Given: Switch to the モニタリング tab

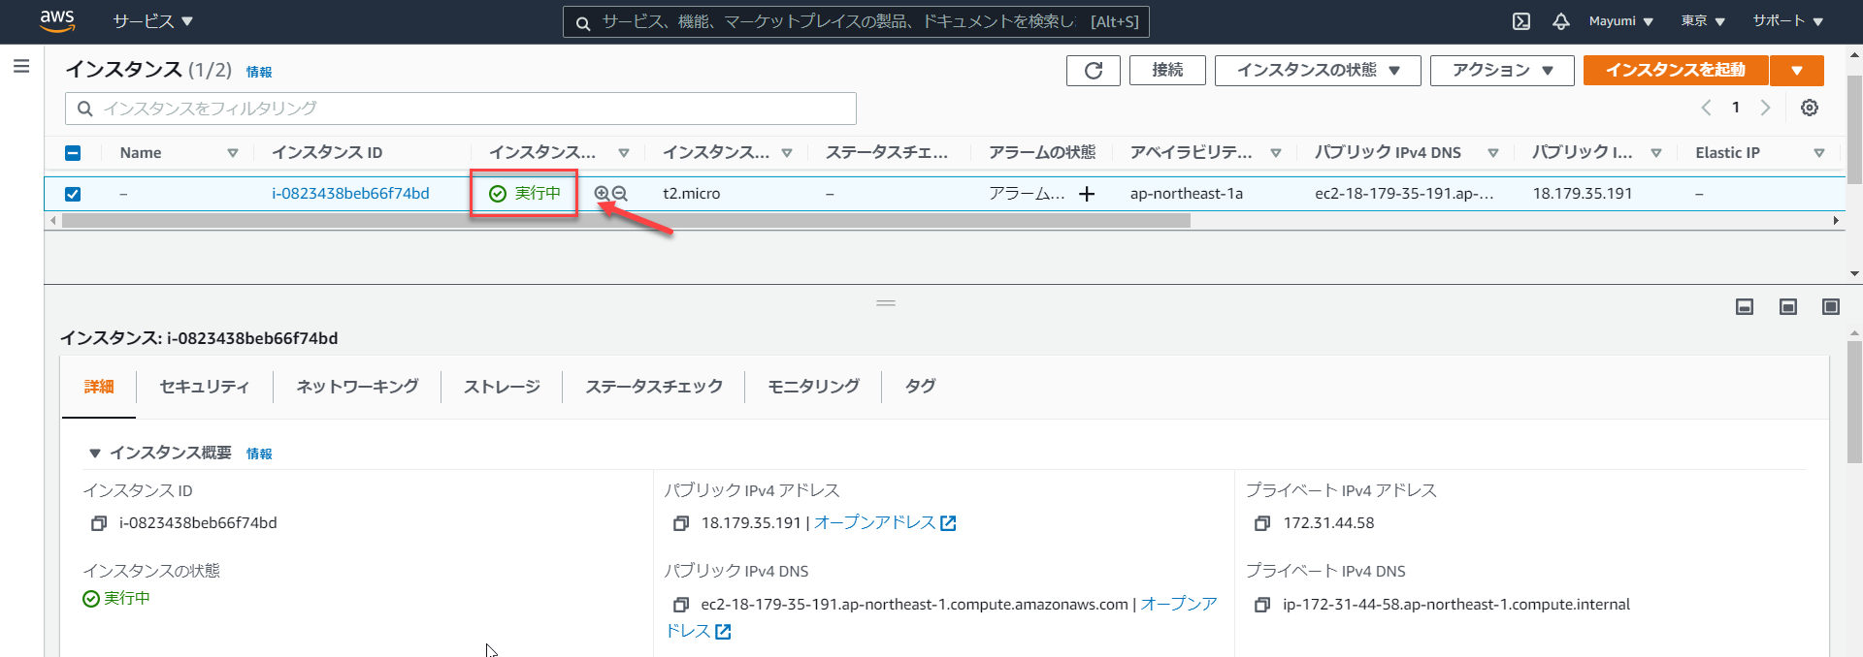Looking at the screenshot, I should tap(813, 387).
